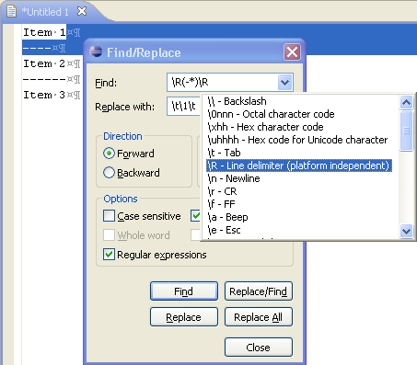417x365 pixels.
Task: Click the suggestion list scroll up arrow
Action: tap(407, 102)
